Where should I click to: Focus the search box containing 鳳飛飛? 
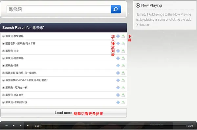pos(59,9)
